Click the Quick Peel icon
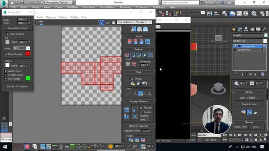The width and height of the screenshot is (269, 151). tap(133, 83)
